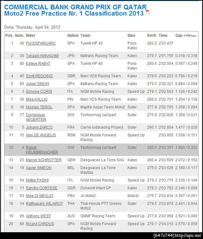The image size is (203, 239).
Task: Click Takaaki NAKAGAMI rider name
Action: click(x=42, y=56)
